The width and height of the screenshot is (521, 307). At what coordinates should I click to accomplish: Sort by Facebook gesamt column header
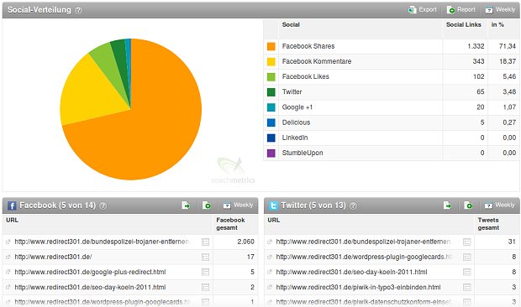(230, 224)
